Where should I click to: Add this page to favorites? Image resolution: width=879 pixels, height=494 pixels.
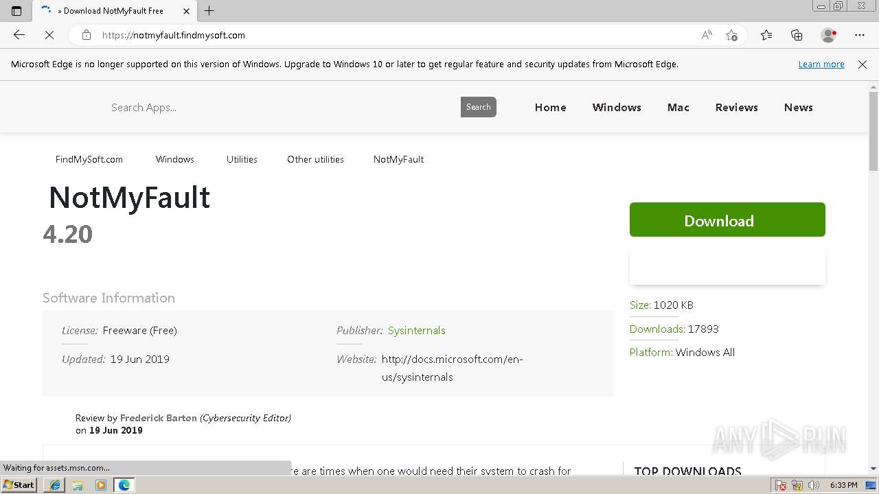click(731, 35)
